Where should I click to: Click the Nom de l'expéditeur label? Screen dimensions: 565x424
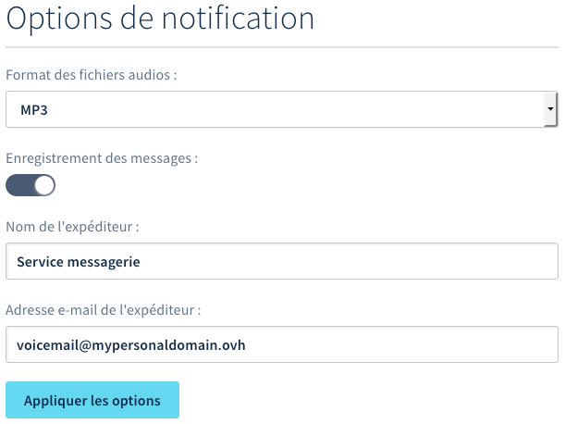click(x=72, y=226)
